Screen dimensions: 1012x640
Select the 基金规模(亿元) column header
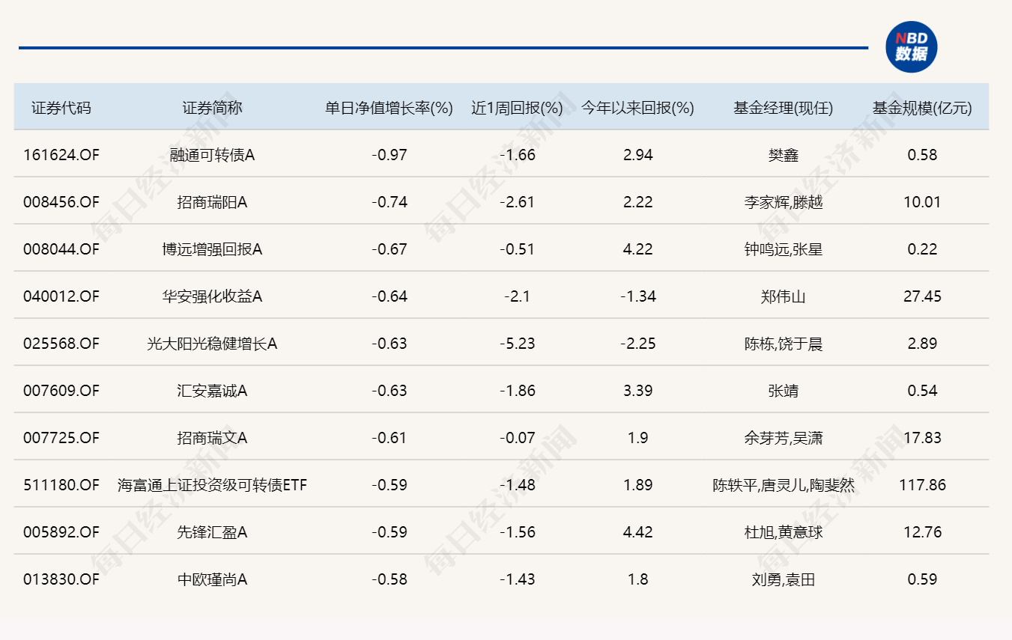click(x=922, y=108)
